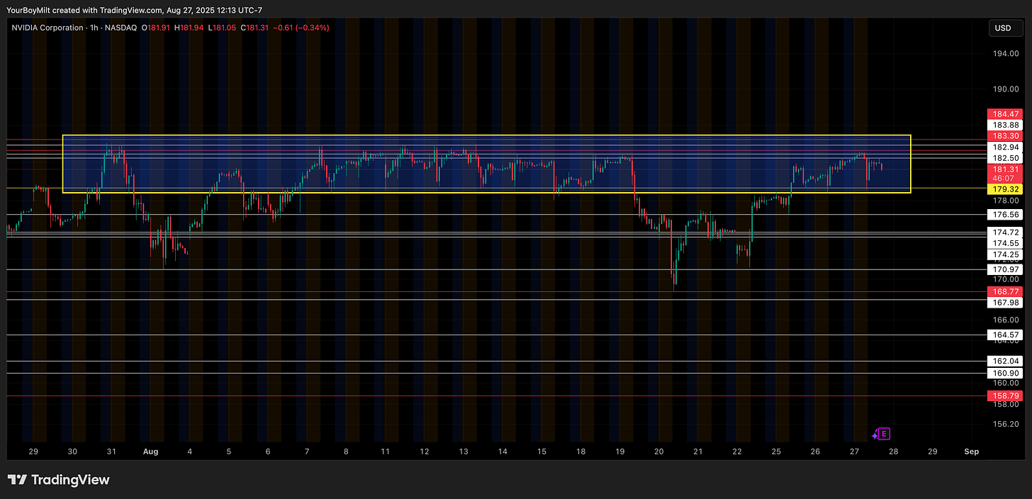This screenshot has width=1032, height=499.
Task: Select the 162.04 price label
Action: click(x=1005, y=361)
